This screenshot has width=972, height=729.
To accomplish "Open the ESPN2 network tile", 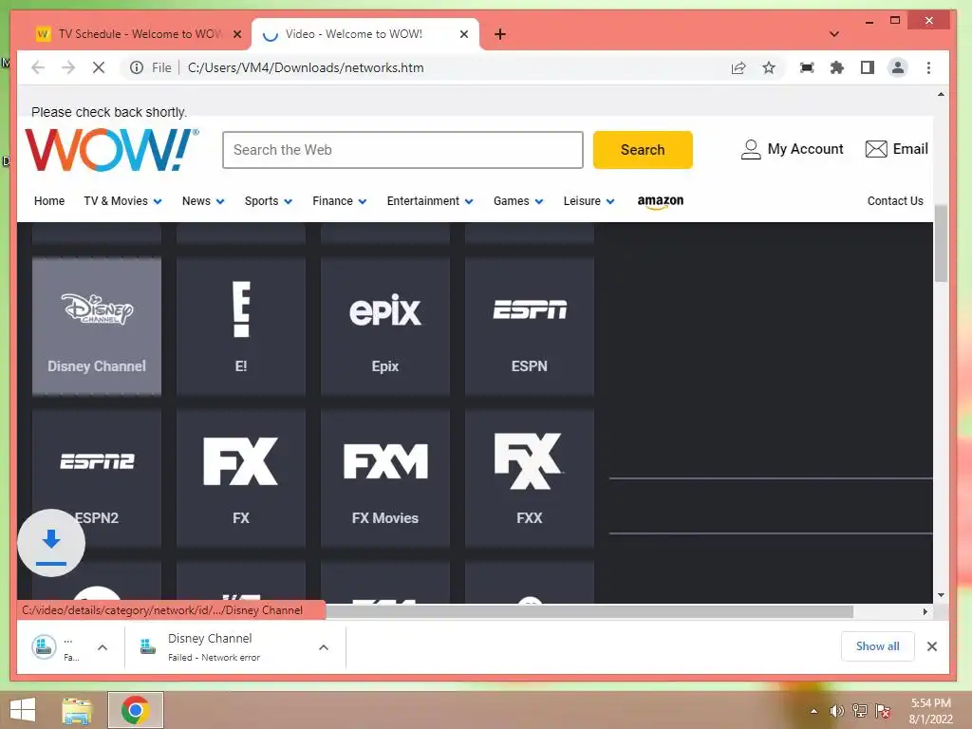I will point(97,478).
